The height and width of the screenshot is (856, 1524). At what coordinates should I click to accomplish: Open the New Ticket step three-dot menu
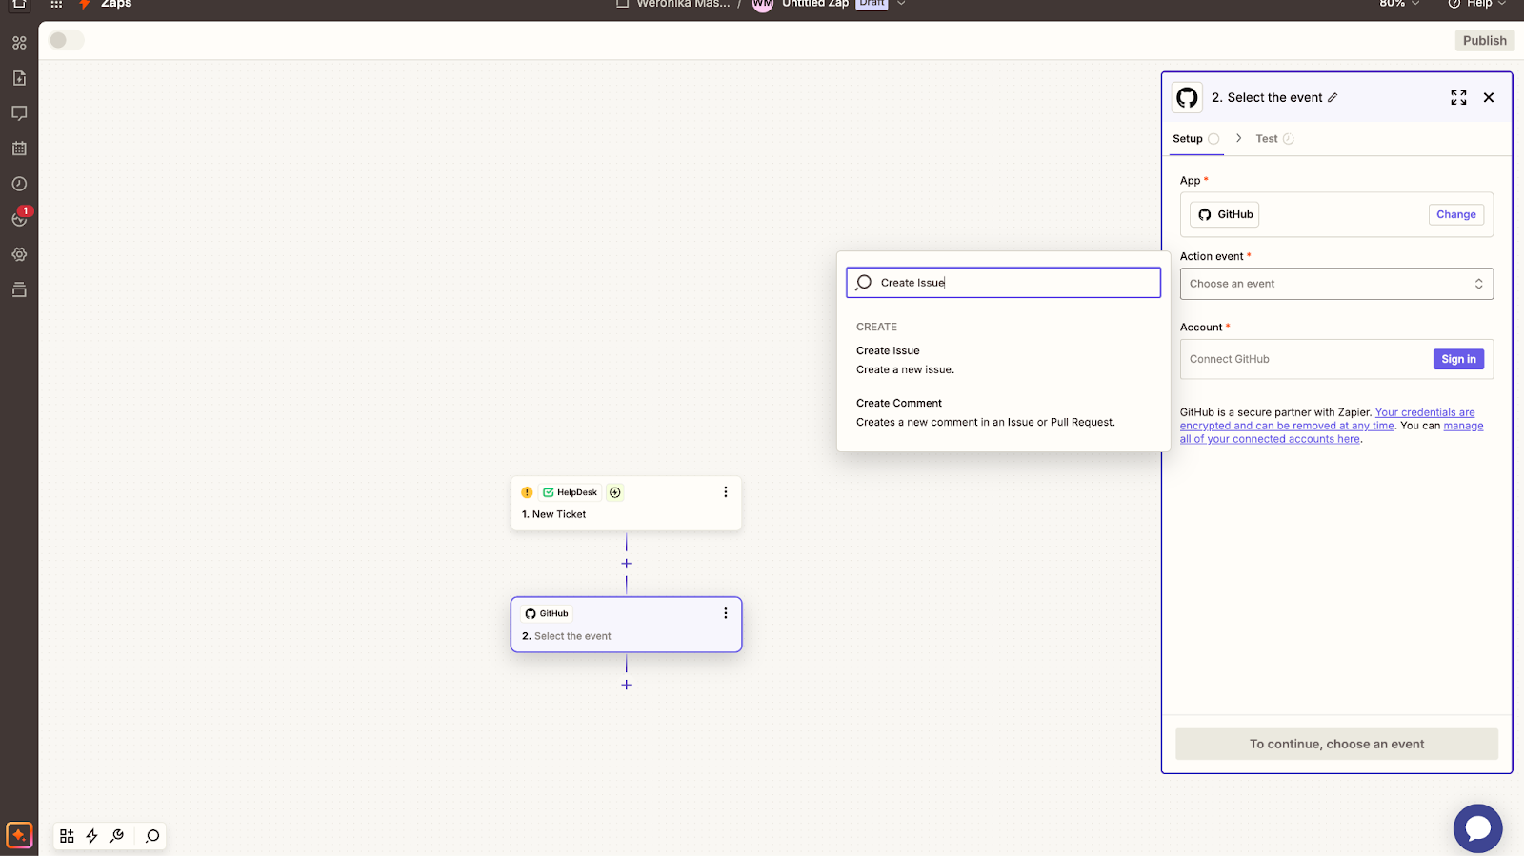[x=725, y=492]
